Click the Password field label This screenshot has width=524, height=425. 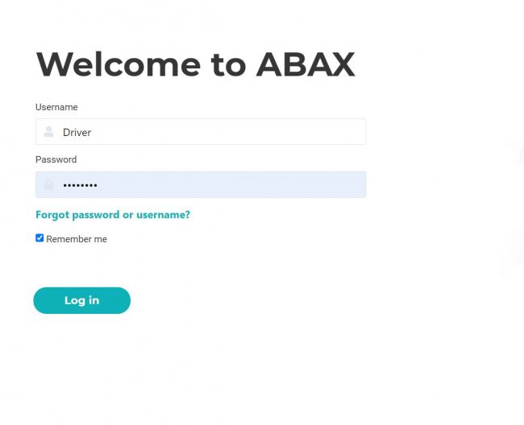[x=56, y=159]
